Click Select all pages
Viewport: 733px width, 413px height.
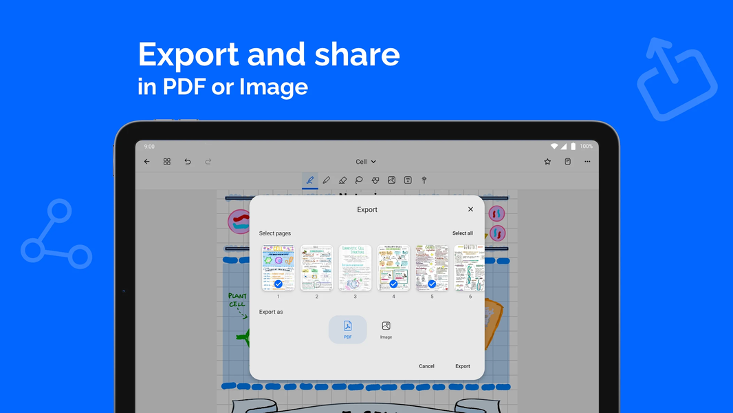[463, 233]
